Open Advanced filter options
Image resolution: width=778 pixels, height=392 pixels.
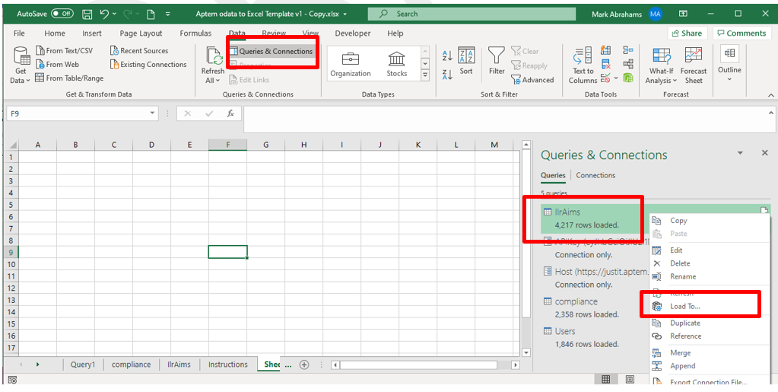coord(532,79)
